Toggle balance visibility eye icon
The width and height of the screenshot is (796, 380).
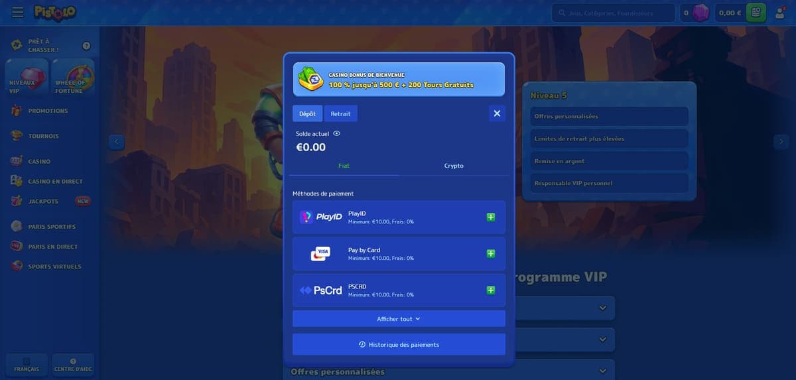pos(336,133)
